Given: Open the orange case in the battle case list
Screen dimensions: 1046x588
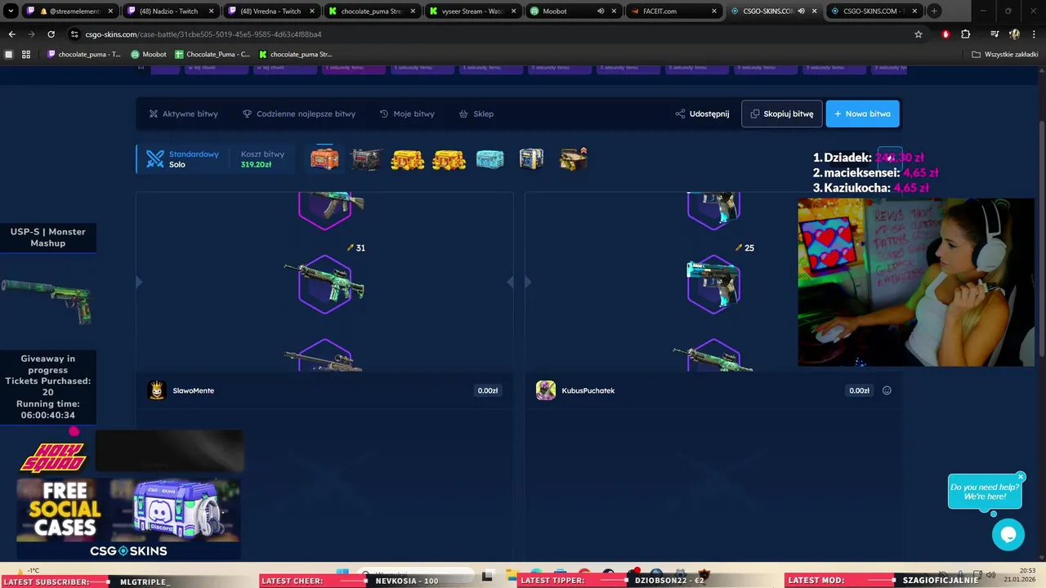Looking at the screenshot, I should click(324, 158).
